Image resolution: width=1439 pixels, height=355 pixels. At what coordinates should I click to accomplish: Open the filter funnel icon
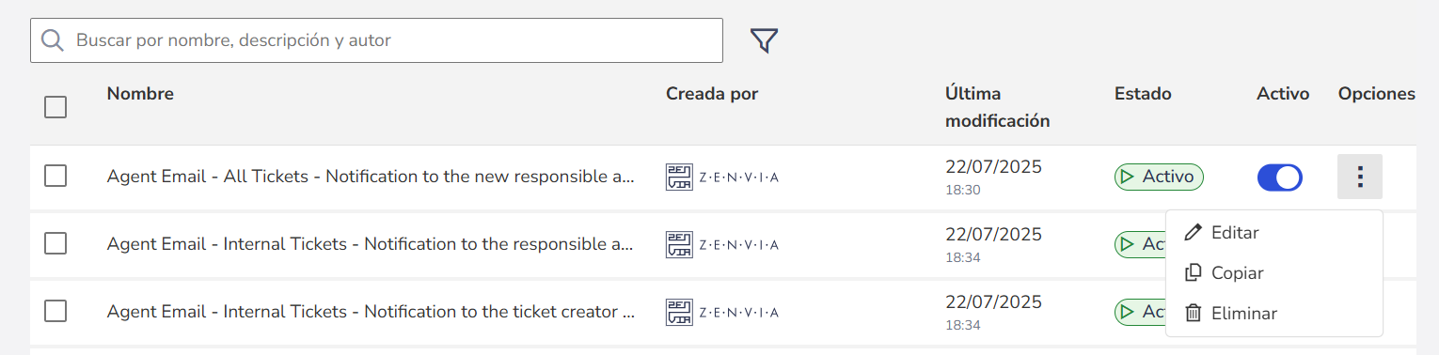[x=764, y=40]
